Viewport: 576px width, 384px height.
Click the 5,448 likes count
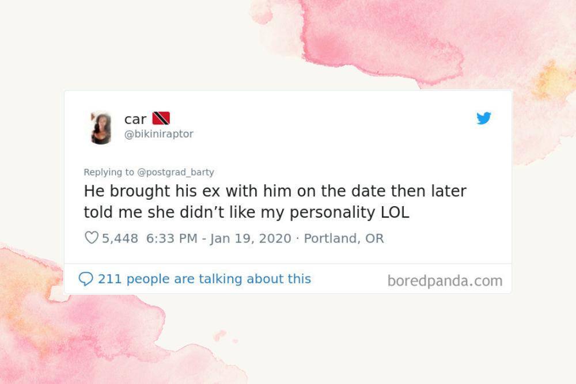point(120,238)
